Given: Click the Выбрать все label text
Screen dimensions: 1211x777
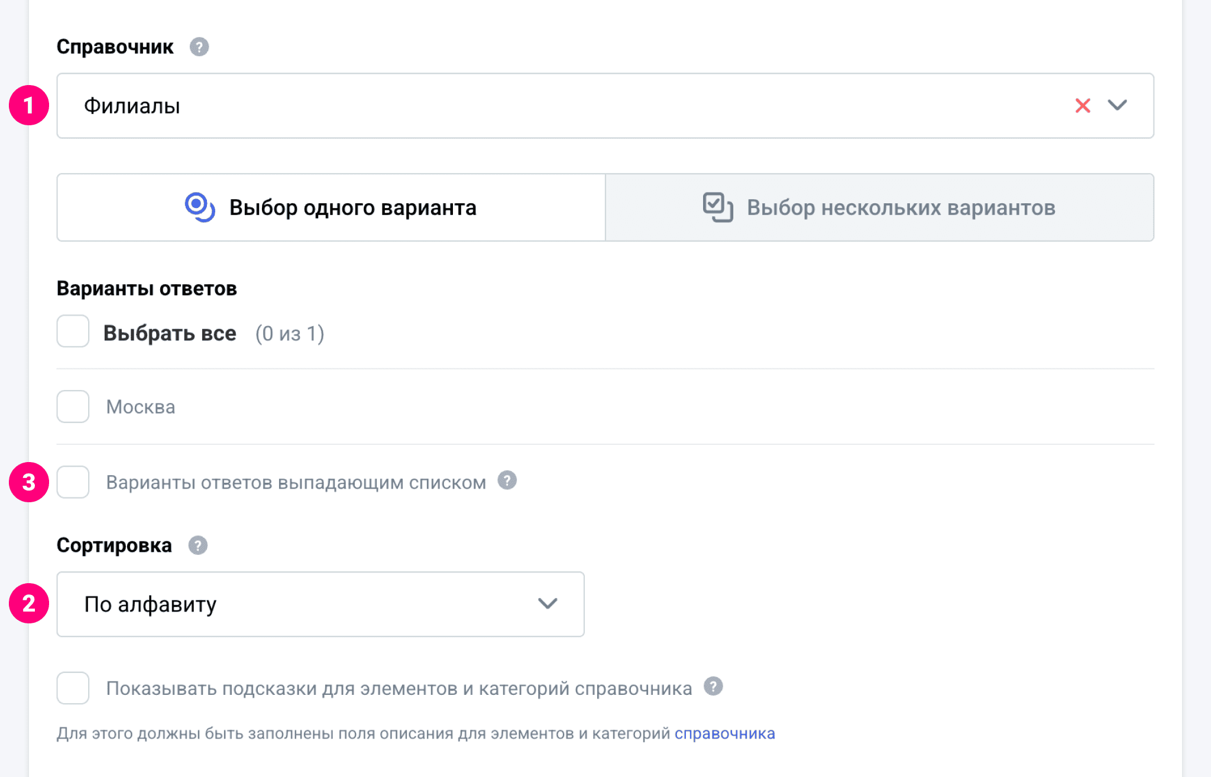Looking at the screenshot, I should coord(170,333).
